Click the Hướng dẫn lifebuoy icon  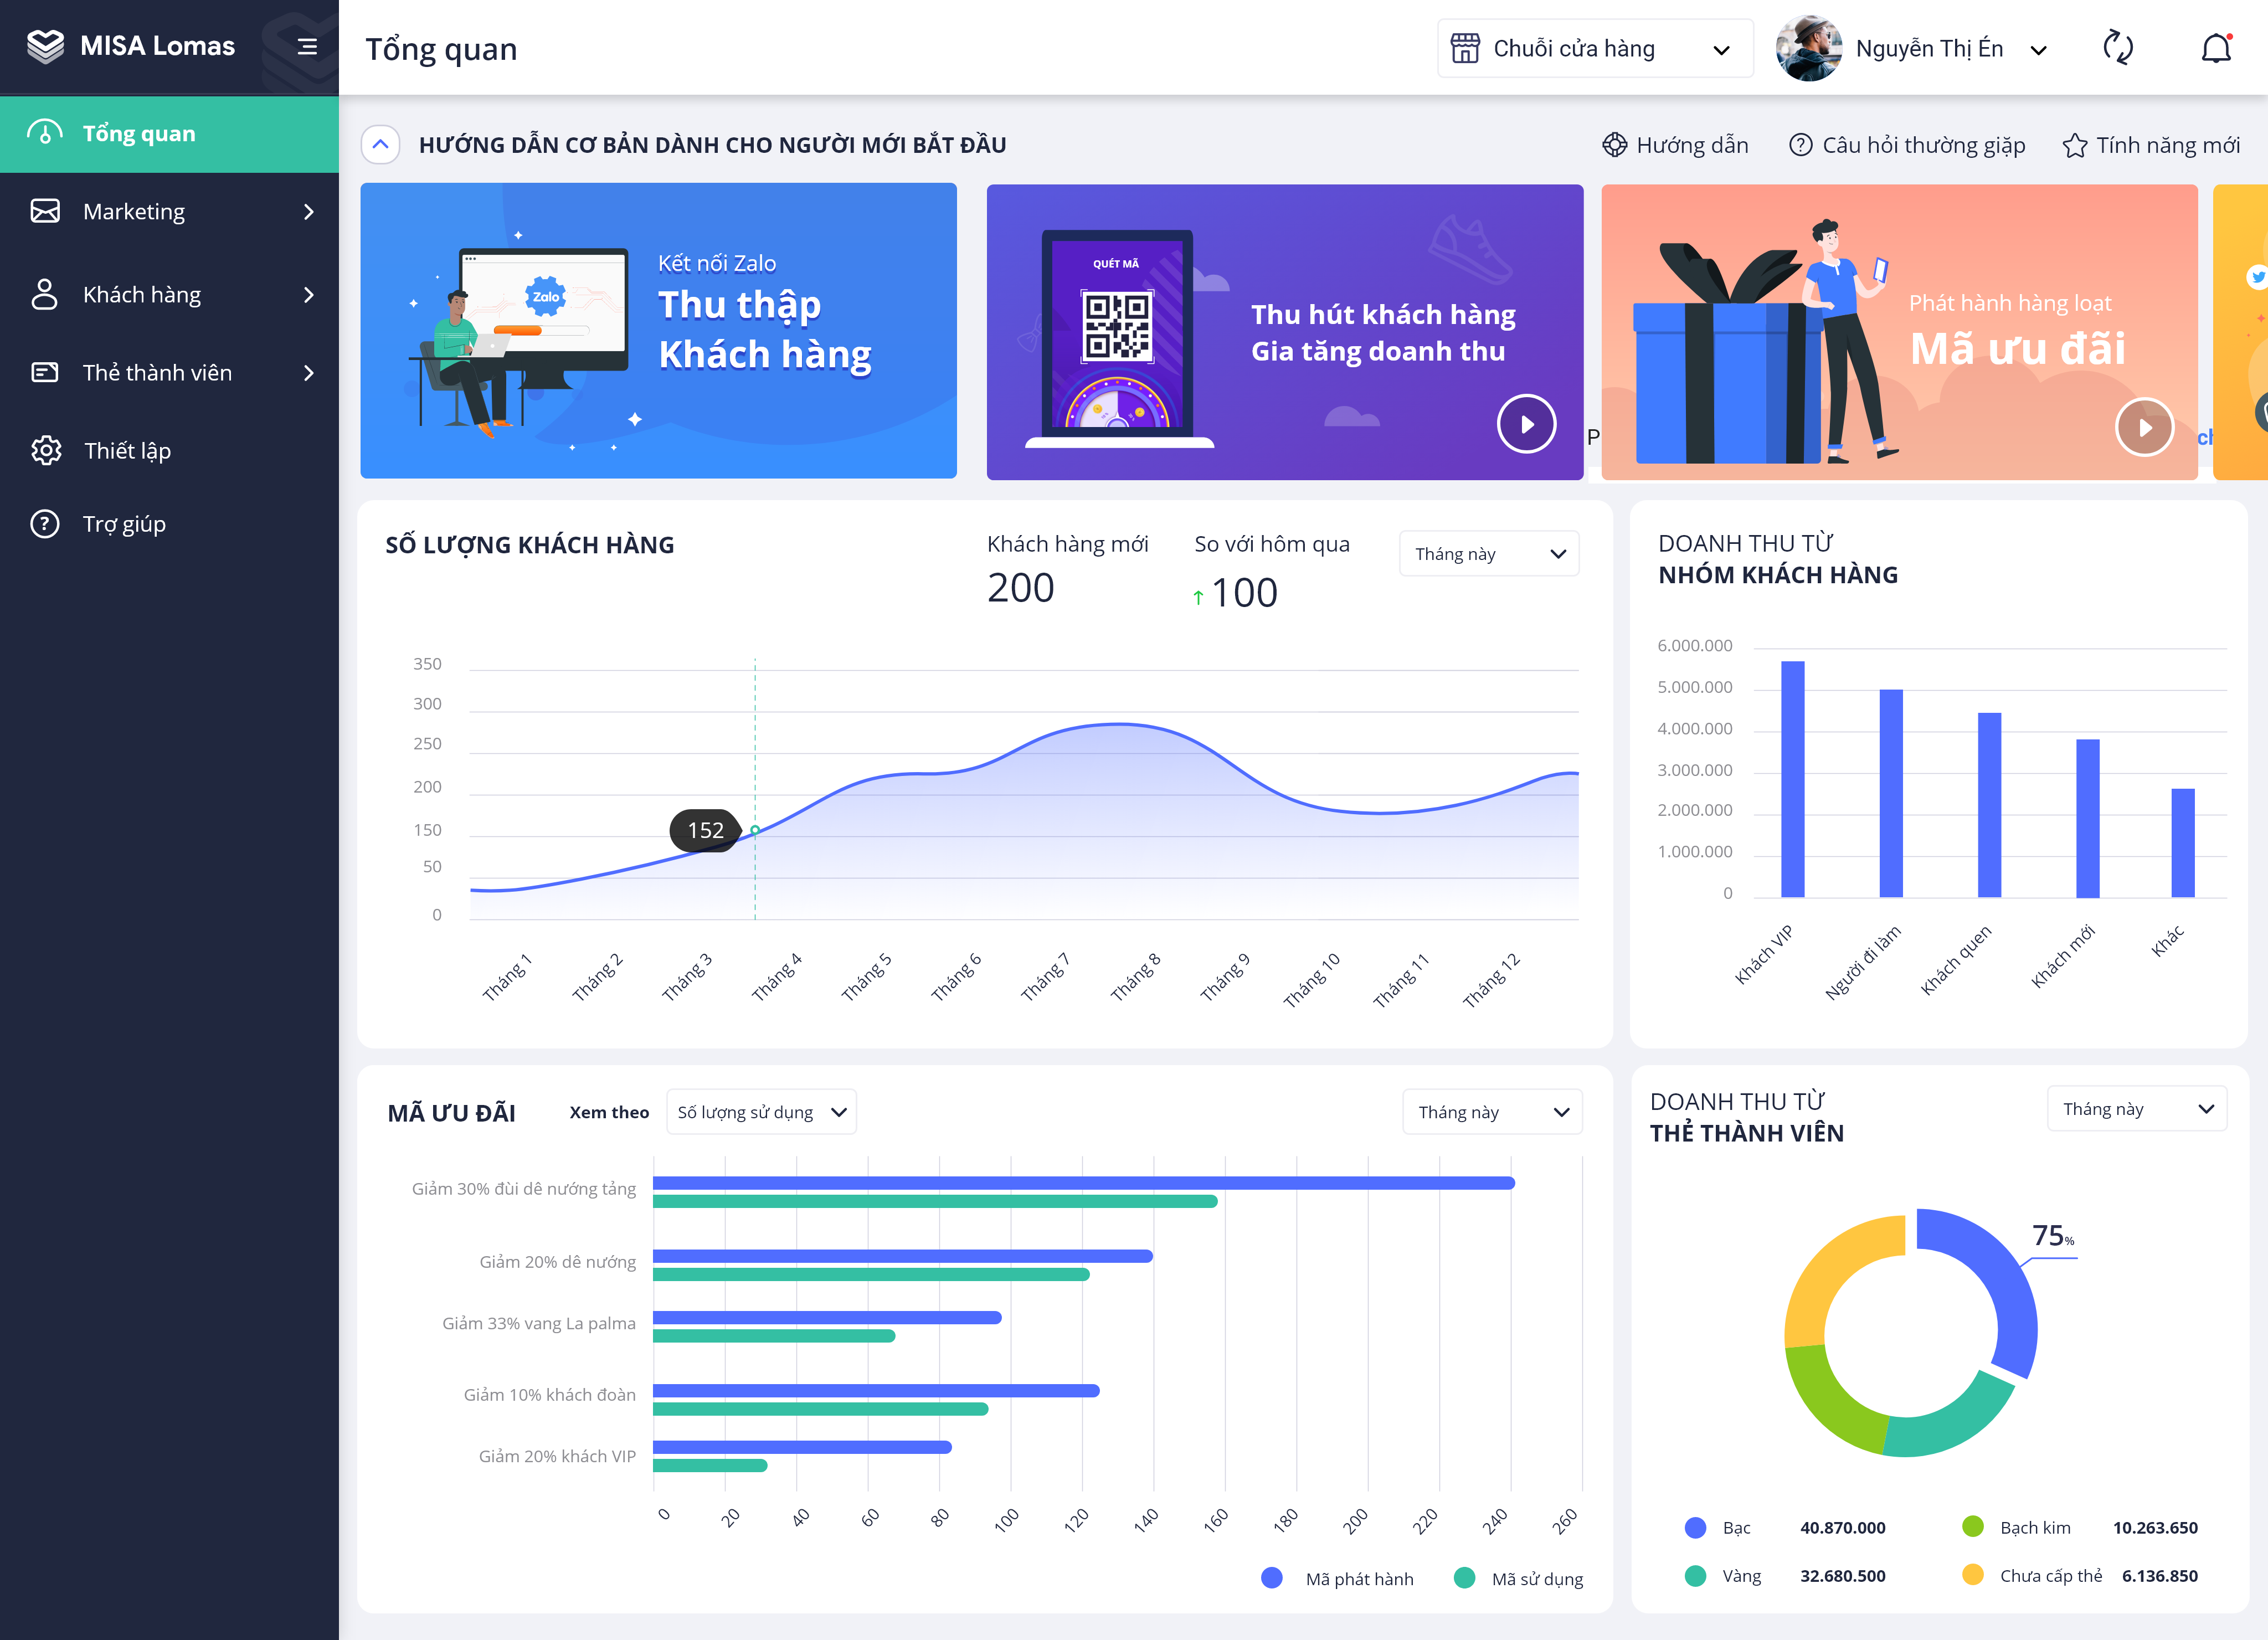1614,145
